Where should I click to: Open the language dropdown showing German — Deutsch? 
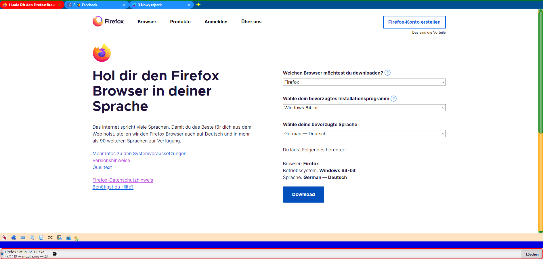364,134
